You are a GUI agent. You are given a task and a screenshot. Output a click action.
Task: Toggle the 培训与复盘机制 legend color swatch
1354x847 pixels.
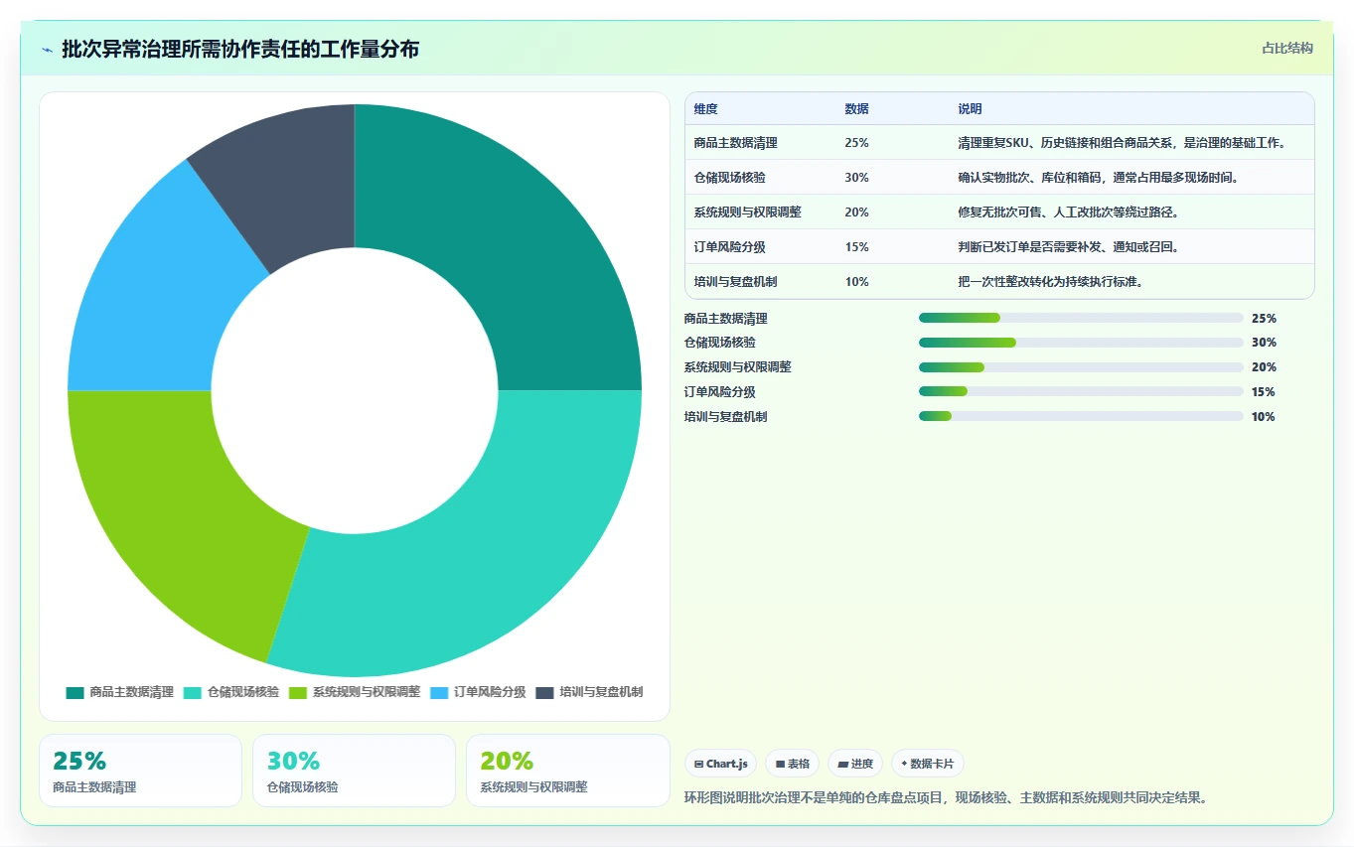[x=544, y=692]
